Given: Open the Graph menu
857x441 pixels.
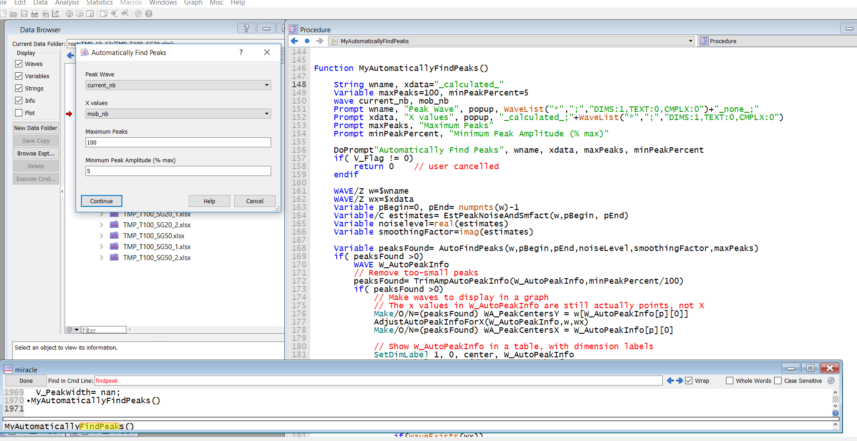Looking at the screenshot, I should pyautogui.click(x=193, y=3).
